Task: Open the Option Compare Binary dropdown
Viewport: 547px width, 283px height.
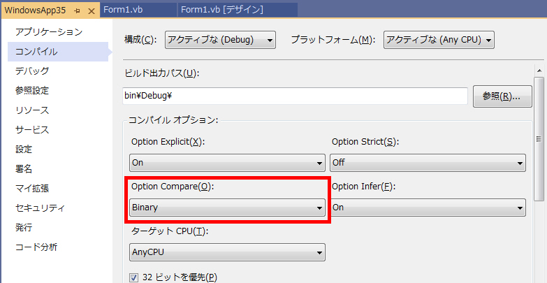Action: click(x=227, y=208)
